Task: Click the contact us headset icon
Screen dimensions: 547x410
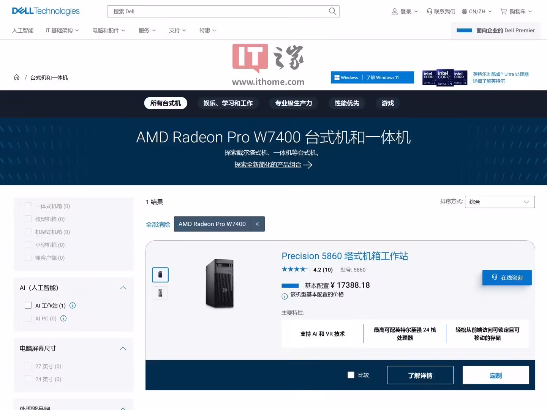Action: pyautogui.click(x=430, y=11)
